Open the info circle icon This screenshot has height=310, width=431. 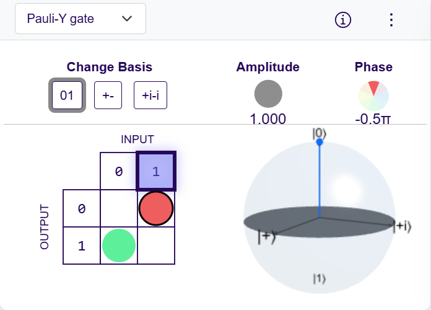(x=342, y=19)
